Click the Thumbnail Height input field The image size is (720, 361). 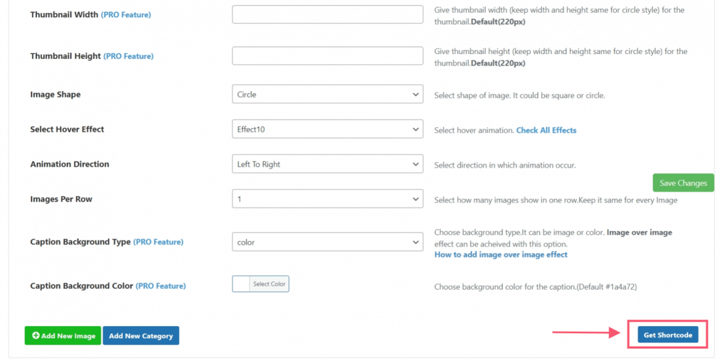click(327, 56)
